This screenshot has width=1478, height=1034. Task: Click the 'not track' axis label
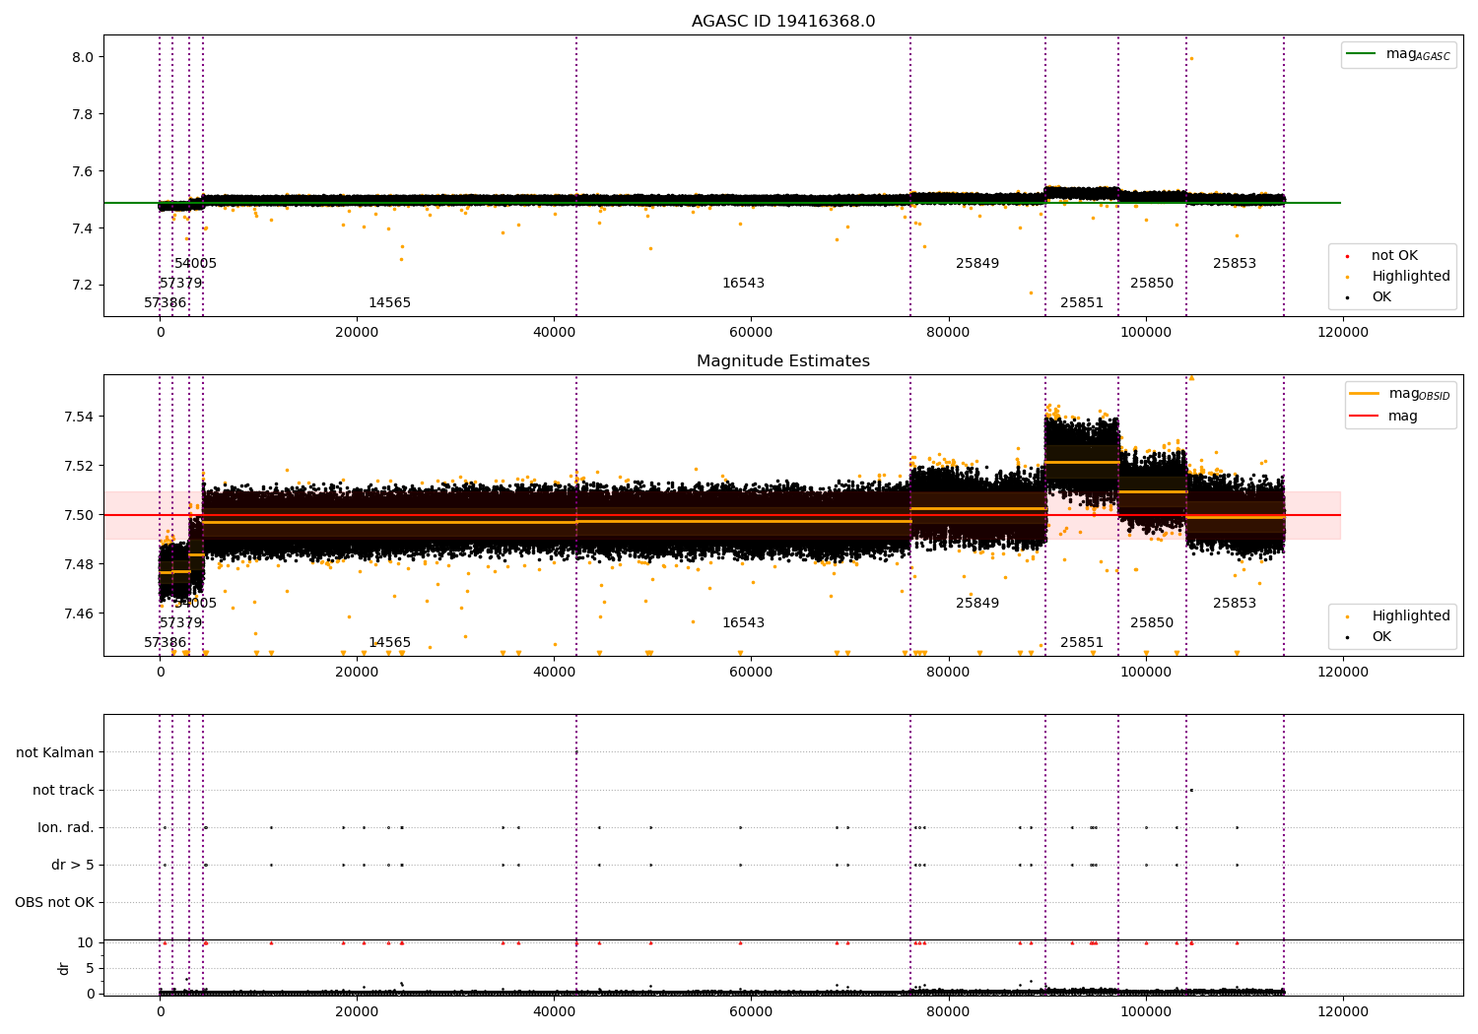[63, 790]
